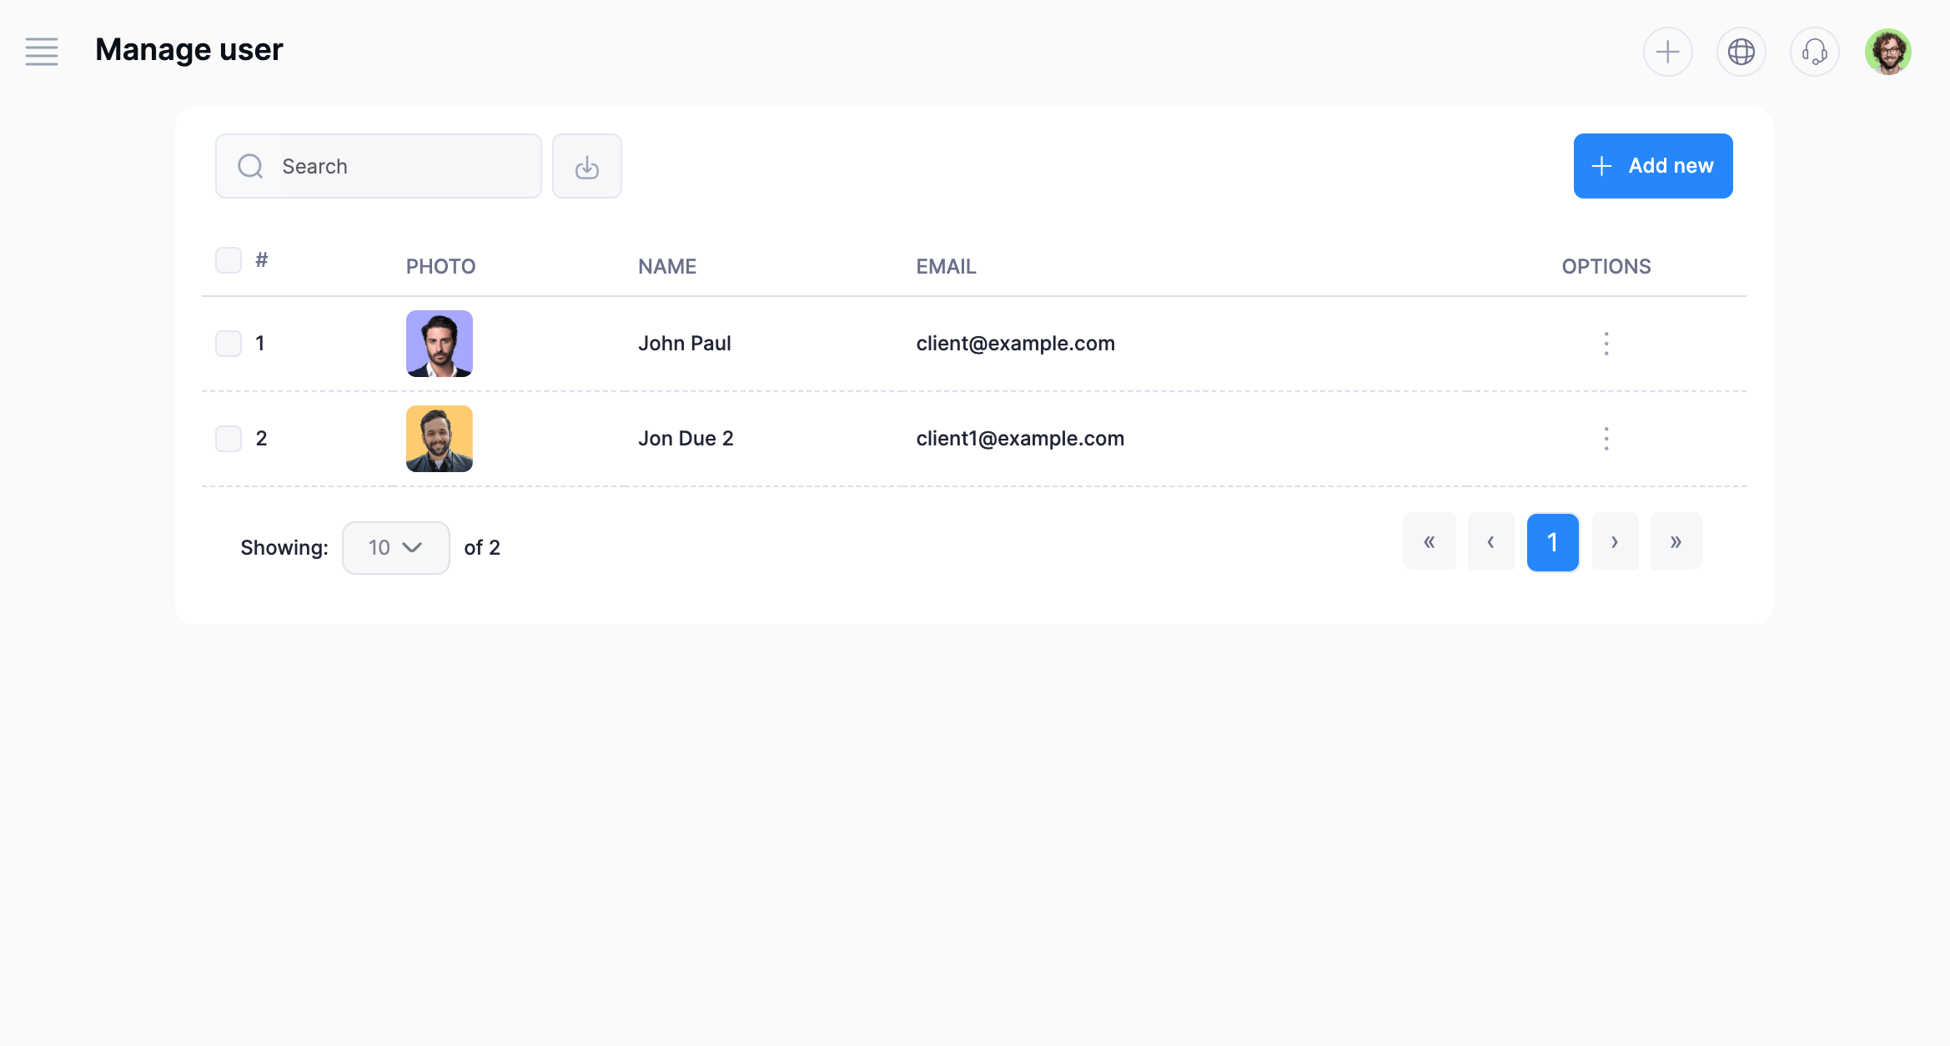Open options menu for John Paul

[1606, 344]
